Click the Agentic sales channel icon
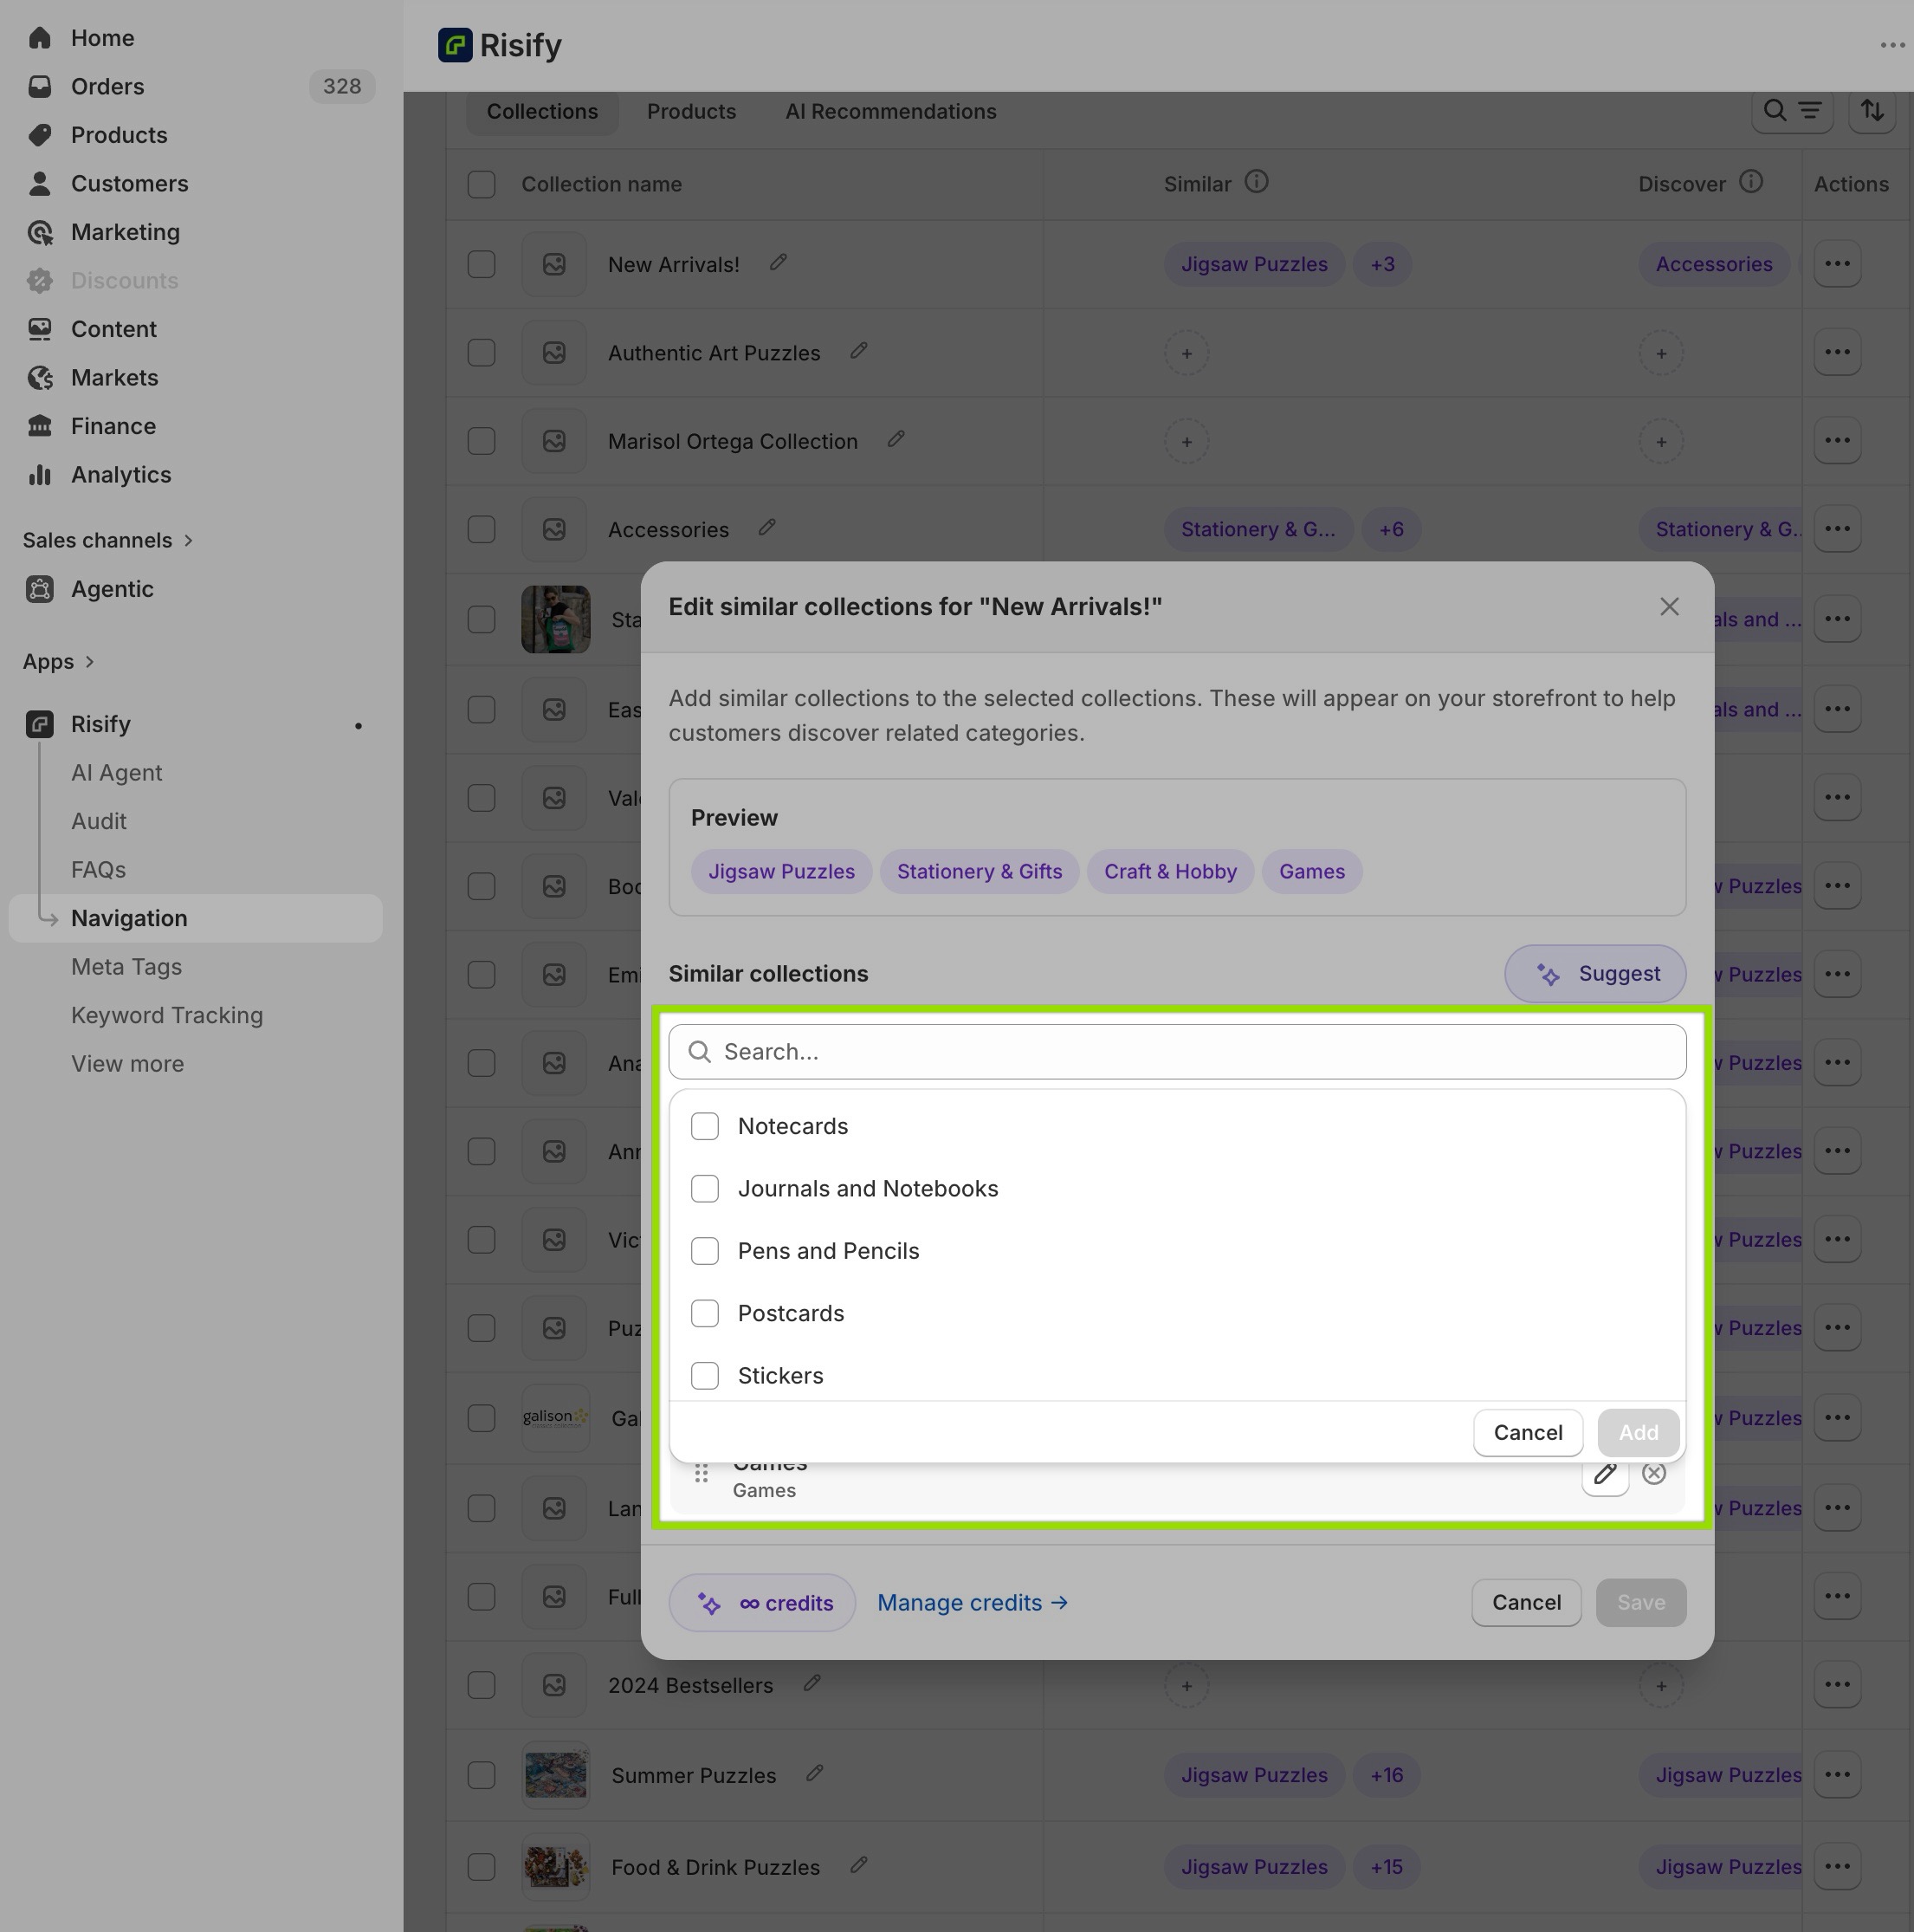Image resolution: width=1914 pixels, height=1932 pixels. [40, 589]
